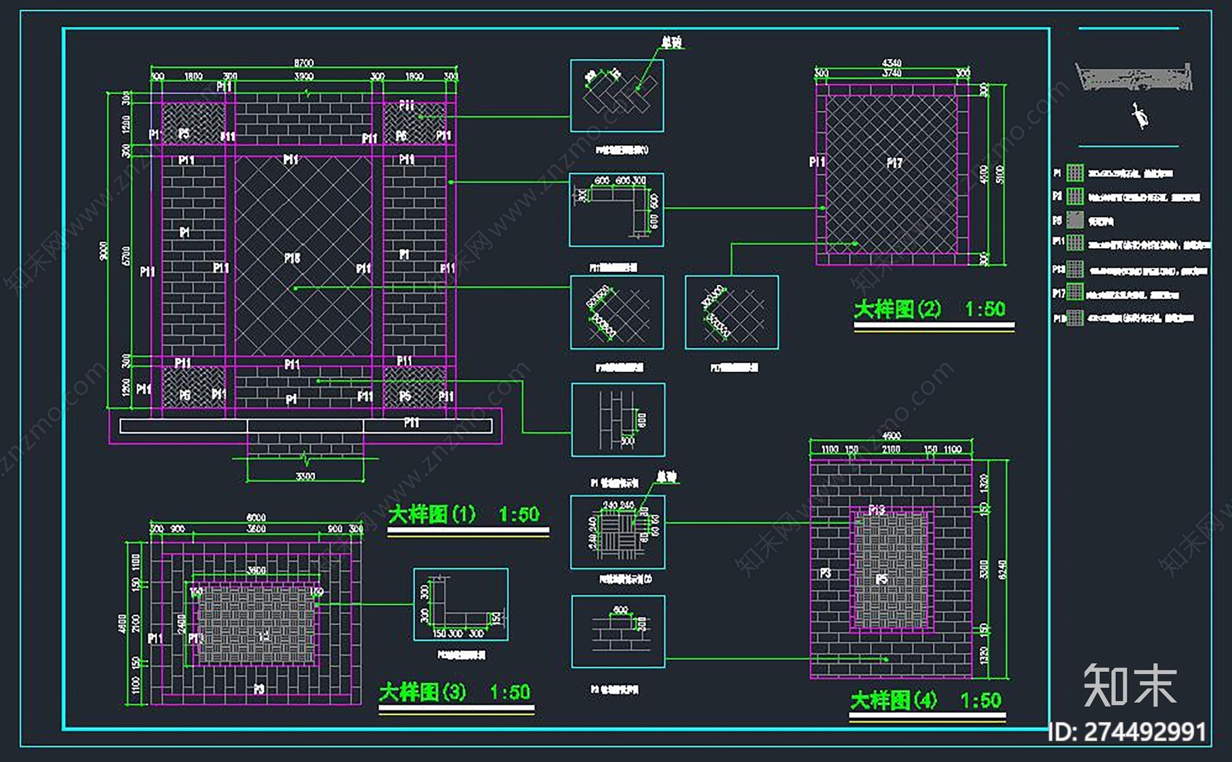Open the herringbone paving detail thumbnail
Screen dimensions: 1232x762
617,96
